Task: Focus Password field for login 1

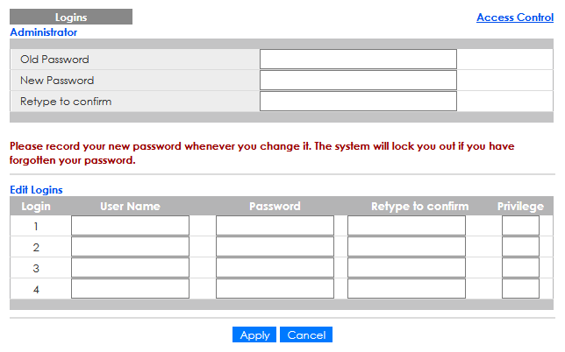Action: [275, 226]
